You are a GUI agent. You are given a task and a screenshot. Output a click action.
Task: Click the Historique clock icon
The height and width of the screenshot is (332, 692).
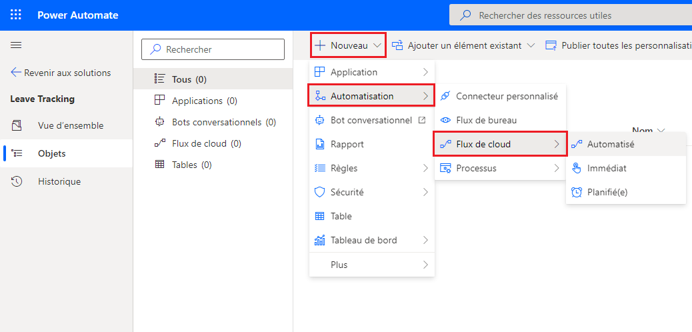16,181
